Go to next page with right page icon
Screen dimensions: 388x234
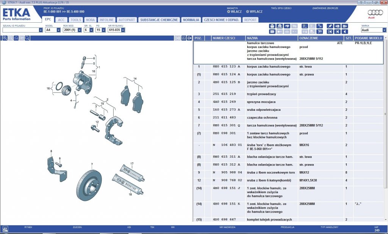pos(345,26)
